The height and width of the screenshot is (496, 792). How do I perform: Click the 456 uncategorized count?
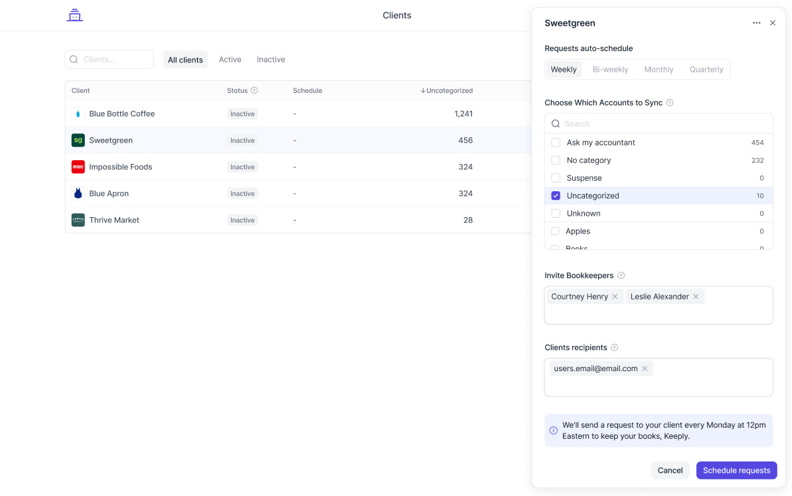click(x=465, y=140)
